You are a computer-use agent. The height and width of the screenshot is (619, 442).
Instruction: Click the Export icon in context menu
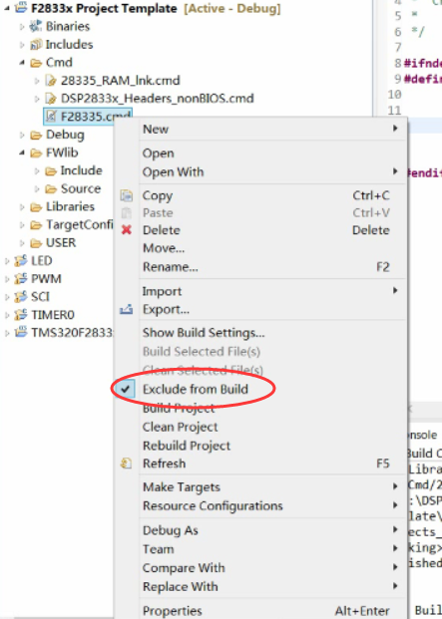[127, 310]
